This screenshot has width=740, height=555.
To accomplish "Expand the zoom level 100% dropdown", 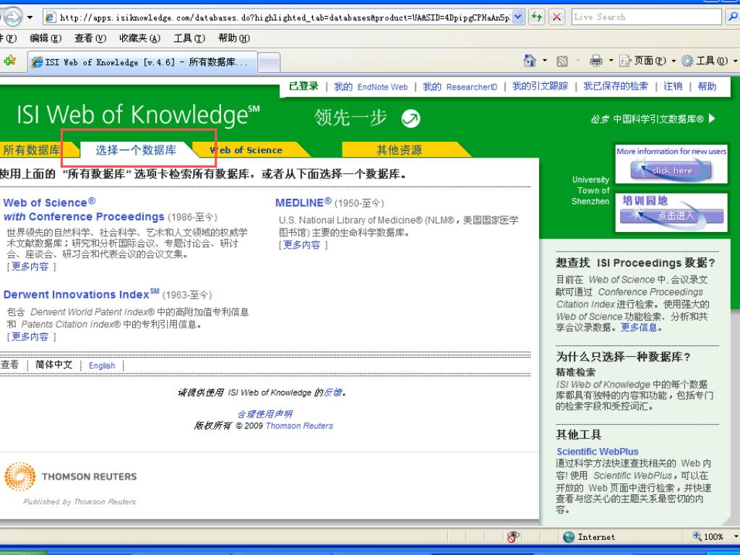I will [x=736, y=537].
